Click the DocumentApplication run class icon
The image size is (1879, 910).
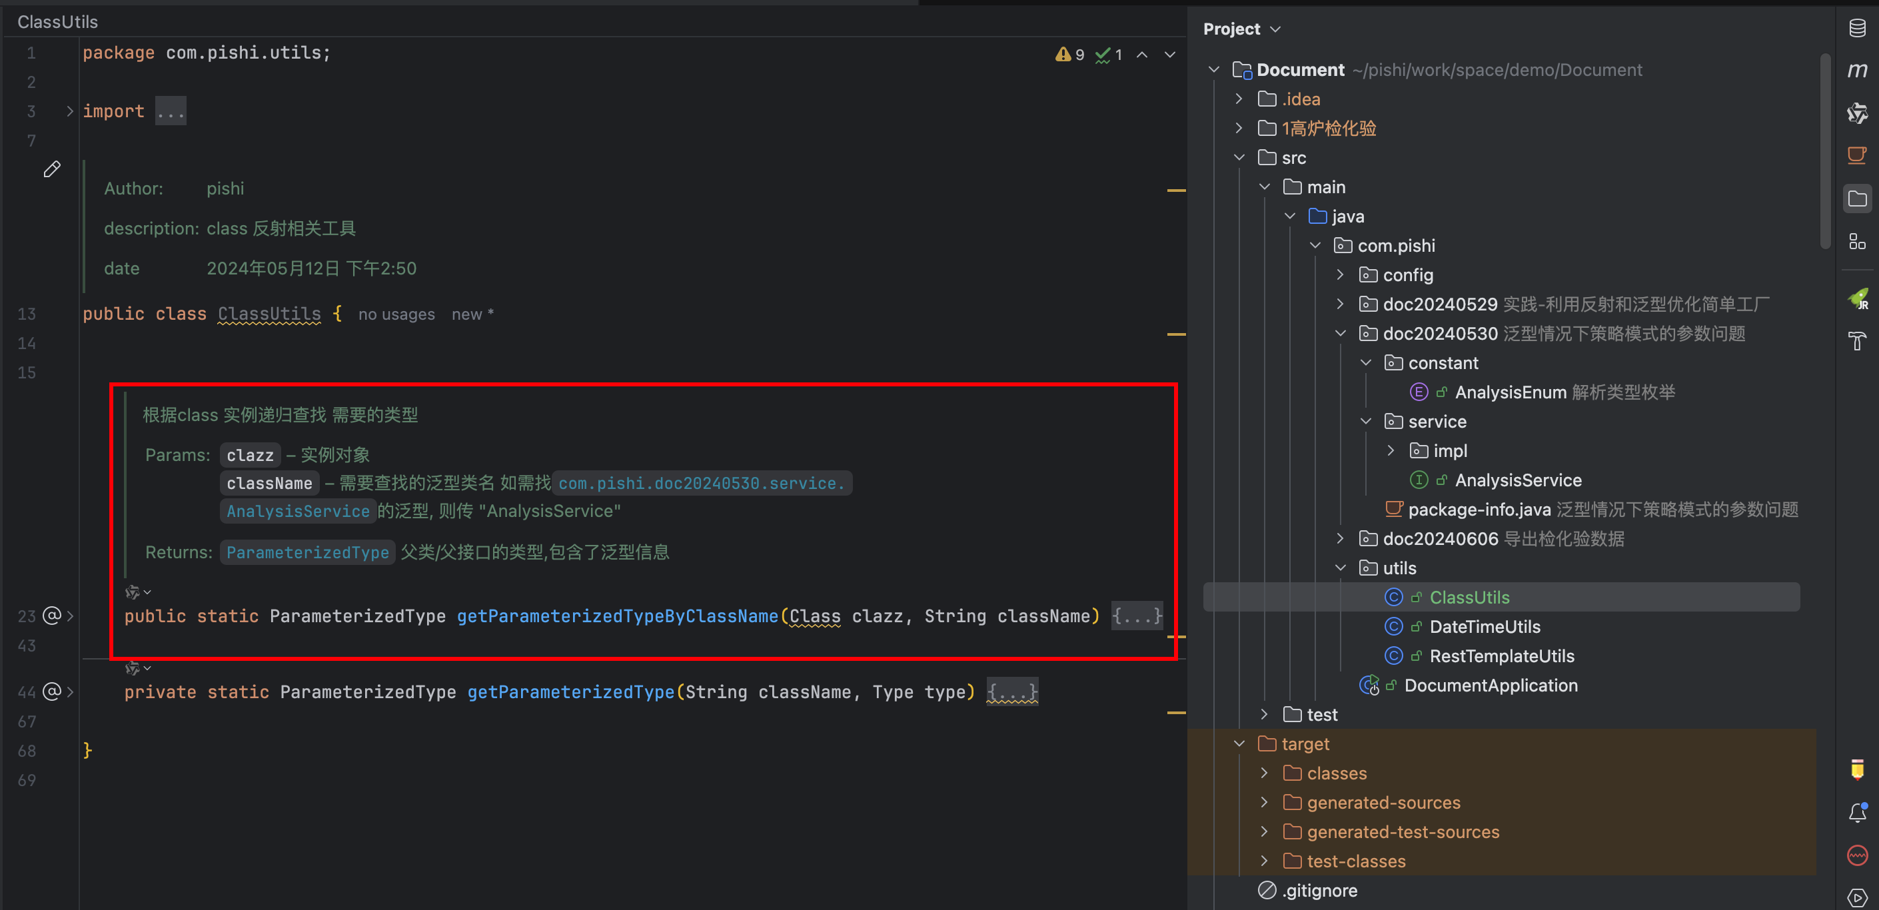tap(1369, 685)
